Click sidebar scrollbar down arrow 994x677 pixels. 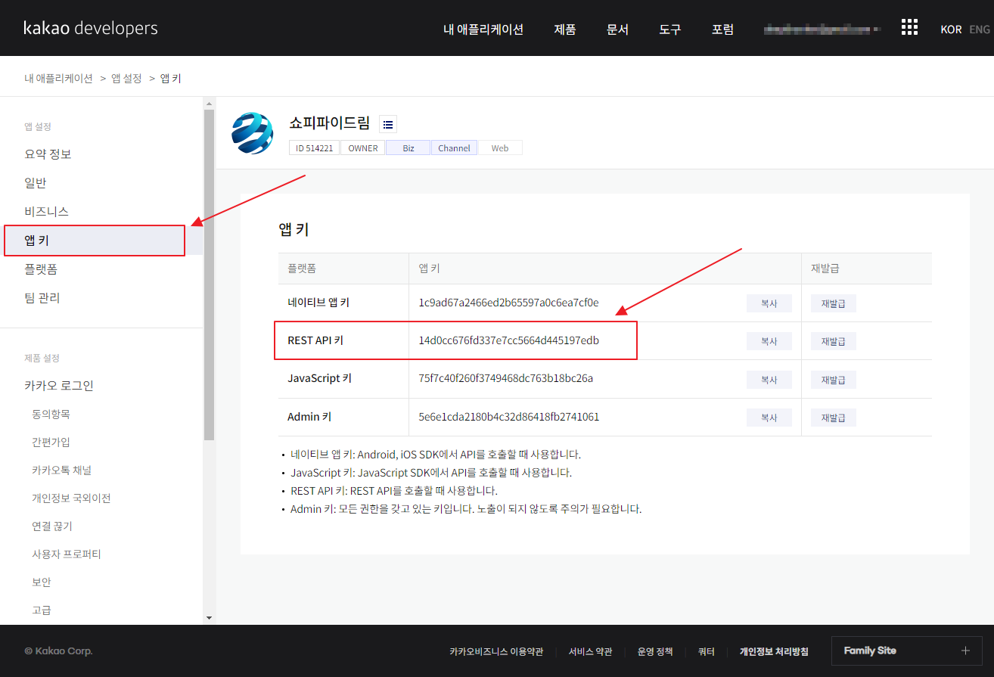click(209, 618)
